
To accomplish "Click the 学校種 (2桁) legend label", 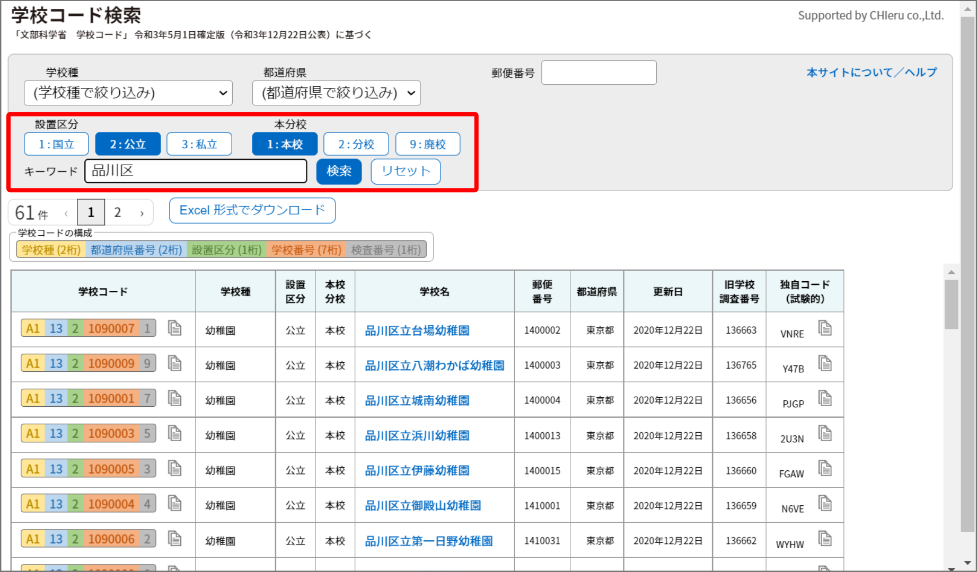I will coord(51,250).
